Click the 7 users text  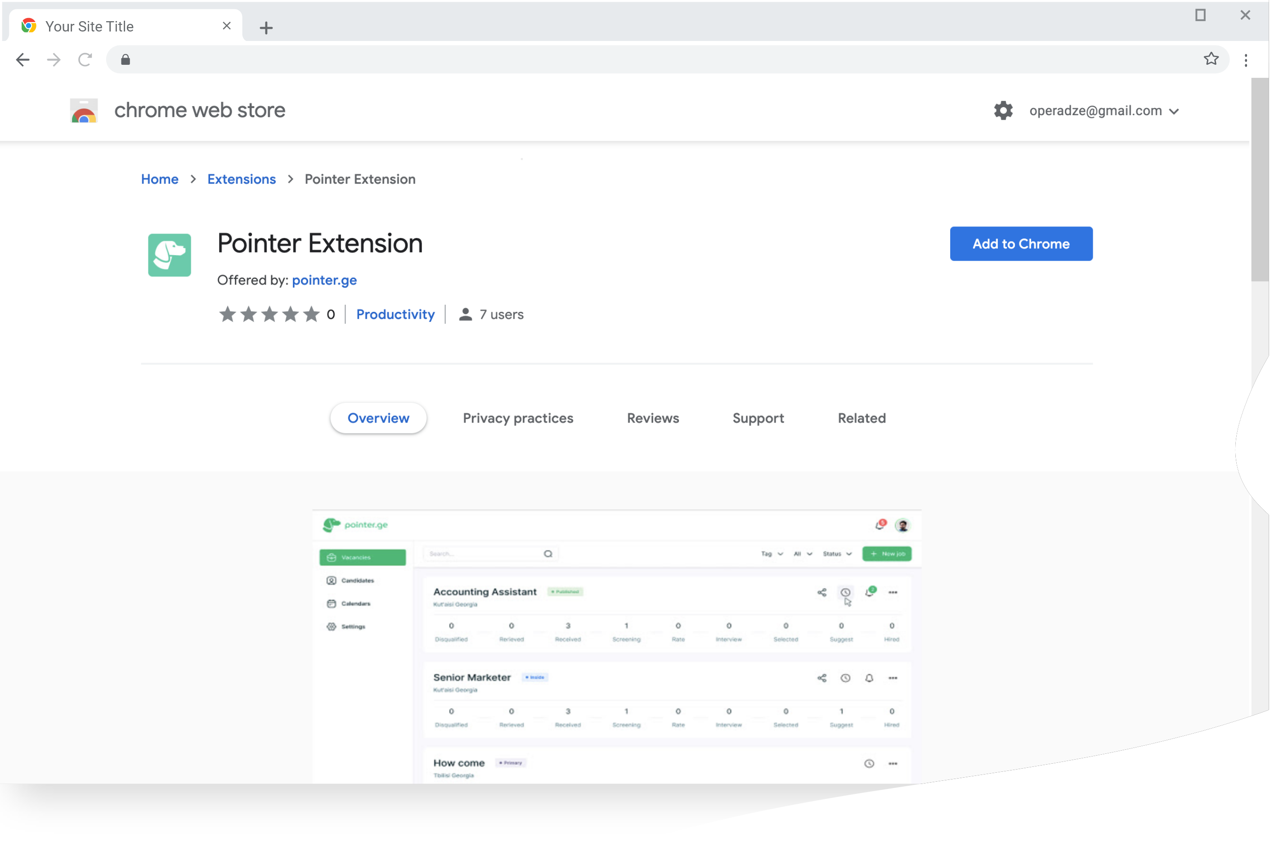coord(501,315)
